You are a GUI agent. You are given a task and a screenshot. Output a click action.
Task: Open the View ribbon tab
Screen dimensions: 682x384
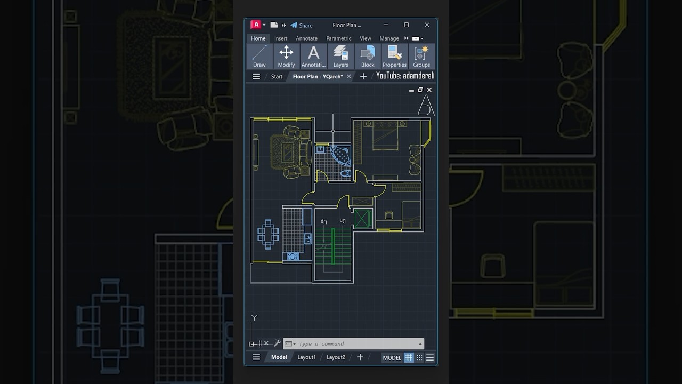[x=366, y=38]
